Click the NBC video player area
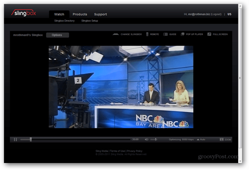 121,87
